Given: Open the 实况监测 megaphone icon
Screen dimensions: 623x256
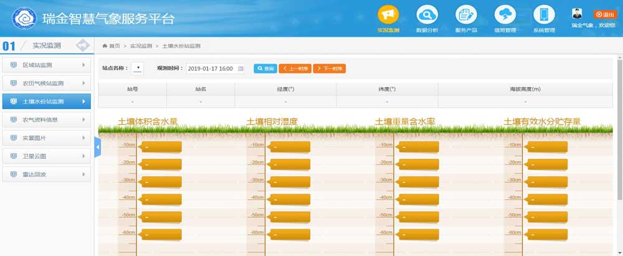Looking at the screenshot, I should point(388,15).
